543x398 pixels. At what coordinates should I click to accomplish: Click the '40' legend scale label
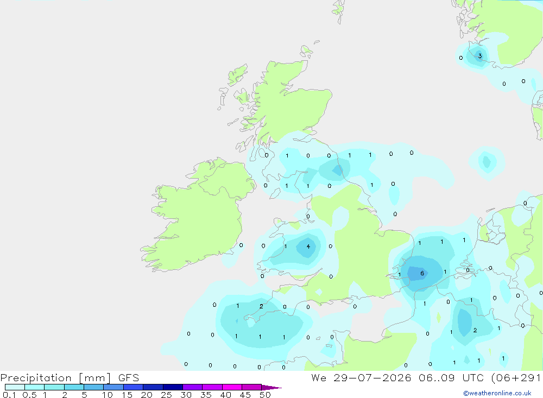coord(225,395)
